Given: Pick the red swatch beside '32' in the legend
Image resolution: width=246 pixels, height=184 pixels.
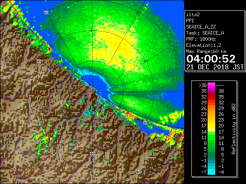Looking at the screenshot, I should tap(211, 97).
